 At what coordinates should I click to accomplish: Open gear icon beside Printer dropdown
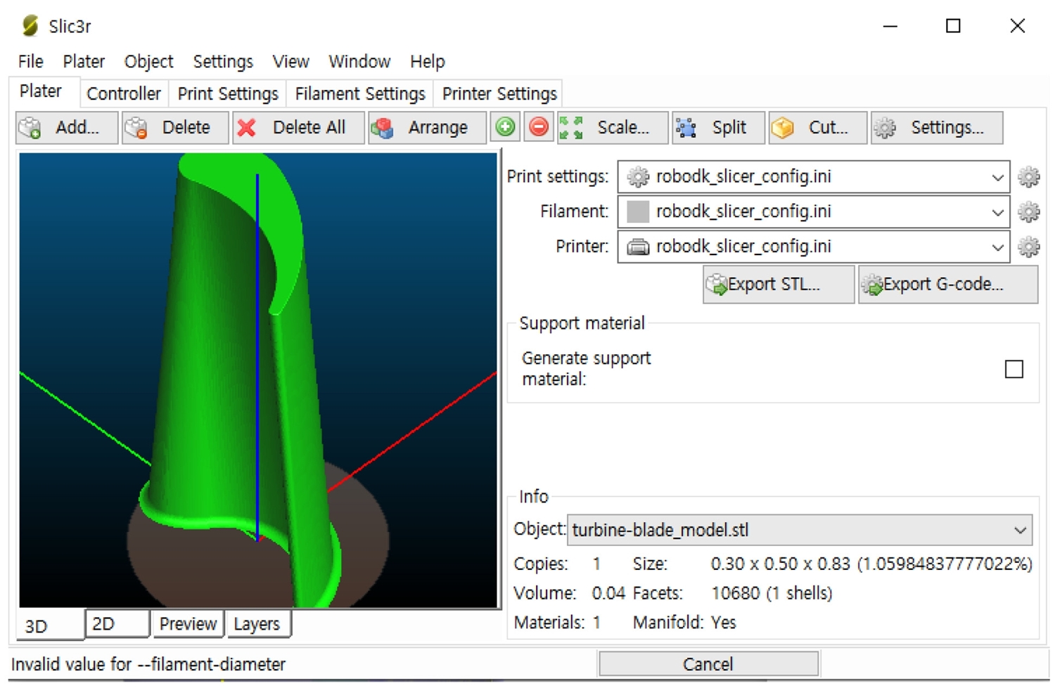[1028, 247]
